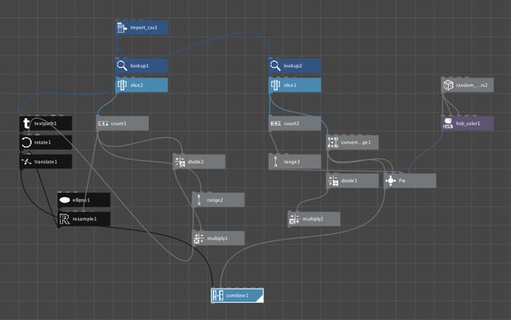
Task: Click the range2 node icon
Action: [x=198, y=200]
